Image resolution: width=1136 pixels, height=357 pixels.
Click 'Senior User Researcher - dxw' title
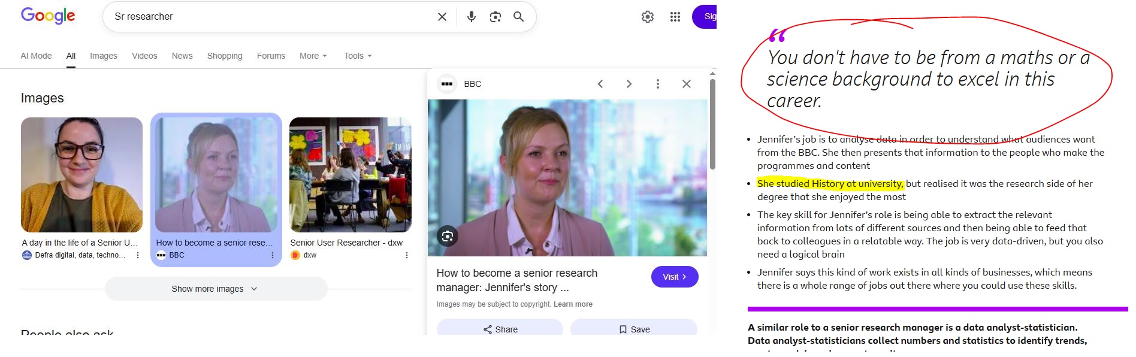point(346,243)
